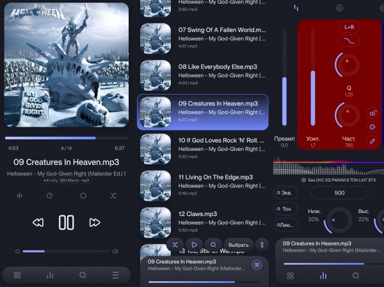Select track 07 Swing Of A Fallen World
This screenshot has height=287, width=384.
click(x=203, y=38)
